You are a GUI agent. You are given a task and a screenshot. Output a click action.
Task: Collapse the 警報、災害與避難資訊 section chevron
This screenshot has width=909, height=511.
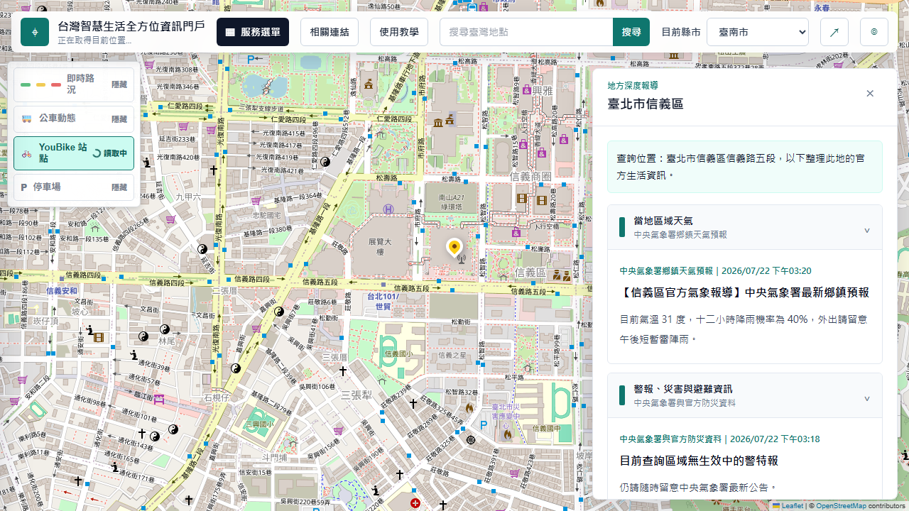(867, 399)
